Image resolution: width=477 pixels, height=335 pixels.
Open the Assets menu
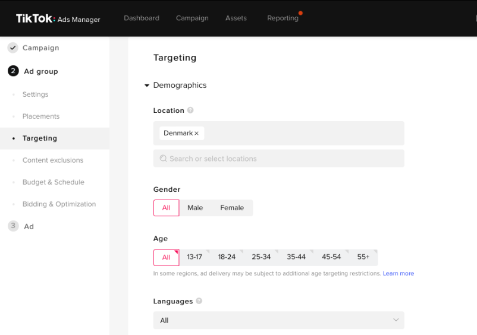[236, 18]
